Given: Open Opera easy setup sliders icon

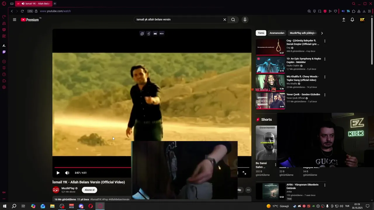Looking at the screenshot, I should tap(369, 11).
